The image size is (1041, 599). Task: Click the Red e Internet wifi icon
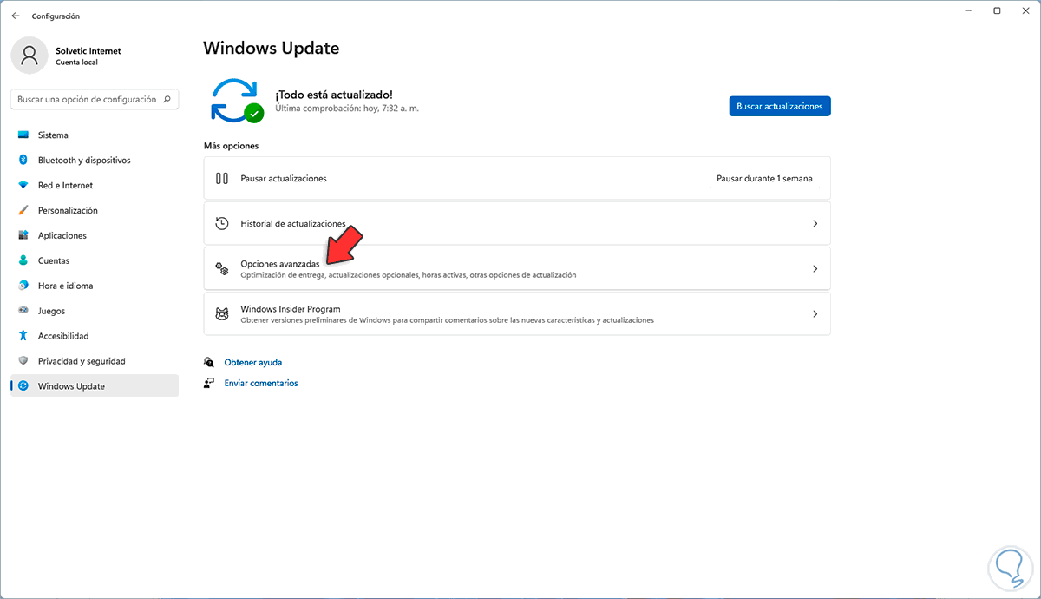[23, 186]
